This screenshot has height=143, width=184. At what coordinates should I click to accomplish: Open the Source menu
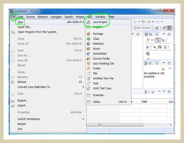pyautogui.click(x=30, y=17)
